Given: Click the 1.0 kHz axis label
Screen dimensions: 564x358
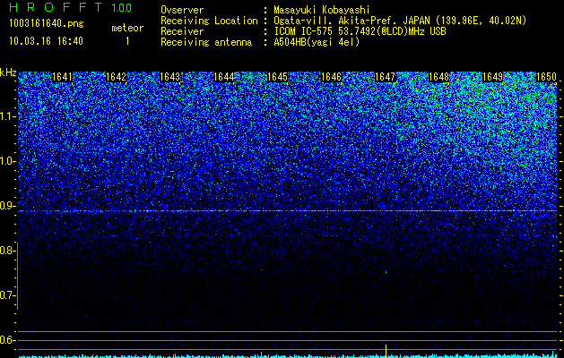Looking at the screenshot, I should [6, 161].
